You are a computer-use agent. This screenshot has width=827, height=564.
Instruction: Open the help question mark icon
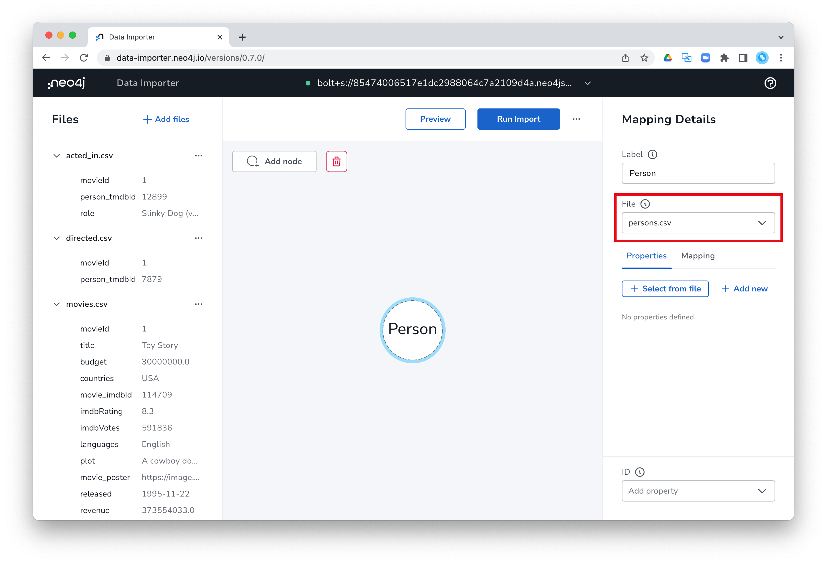[x=770, y=83]
